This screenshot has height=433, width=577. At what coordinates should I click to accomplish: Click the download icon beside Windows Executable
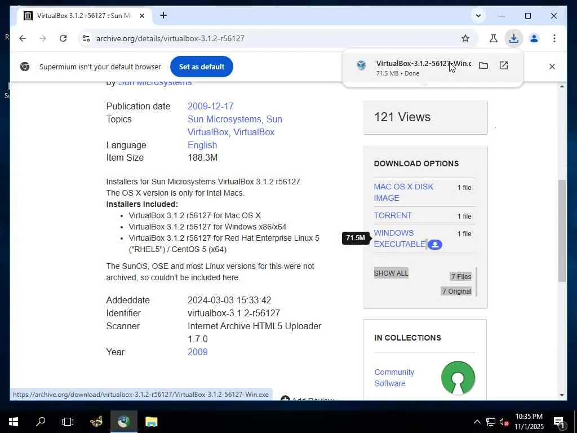tap(434, 245)
